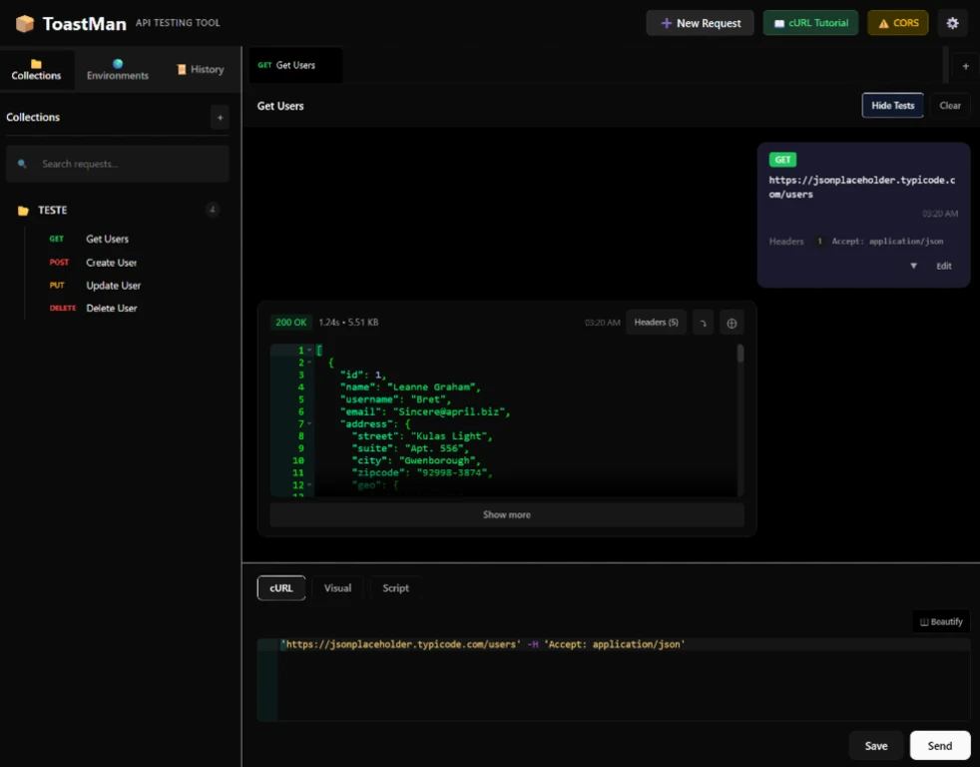The image size is (980, 767).
Task: Collapse the fold arrow on JSON line 7
Action: click(309, 424)
